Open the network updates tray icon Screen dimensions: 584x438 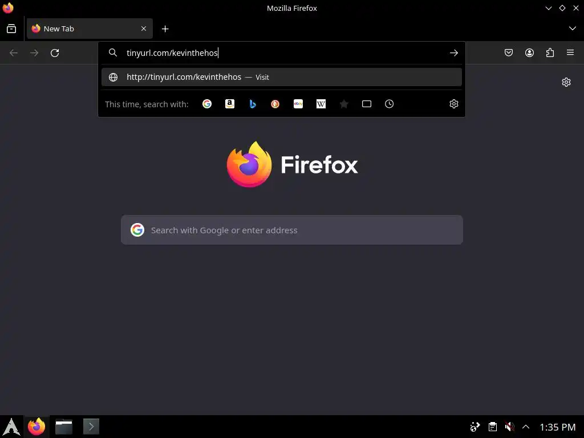point(475,427)
